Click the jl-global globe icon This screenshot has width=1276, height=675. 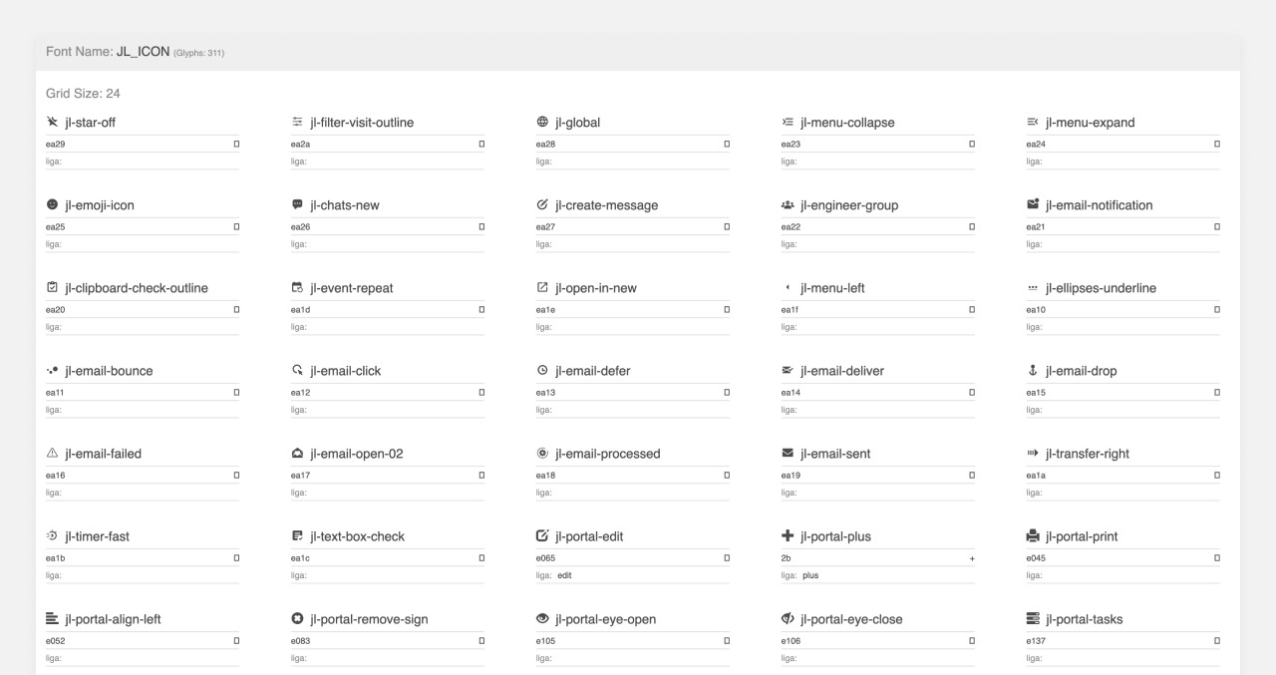point(542,123)
